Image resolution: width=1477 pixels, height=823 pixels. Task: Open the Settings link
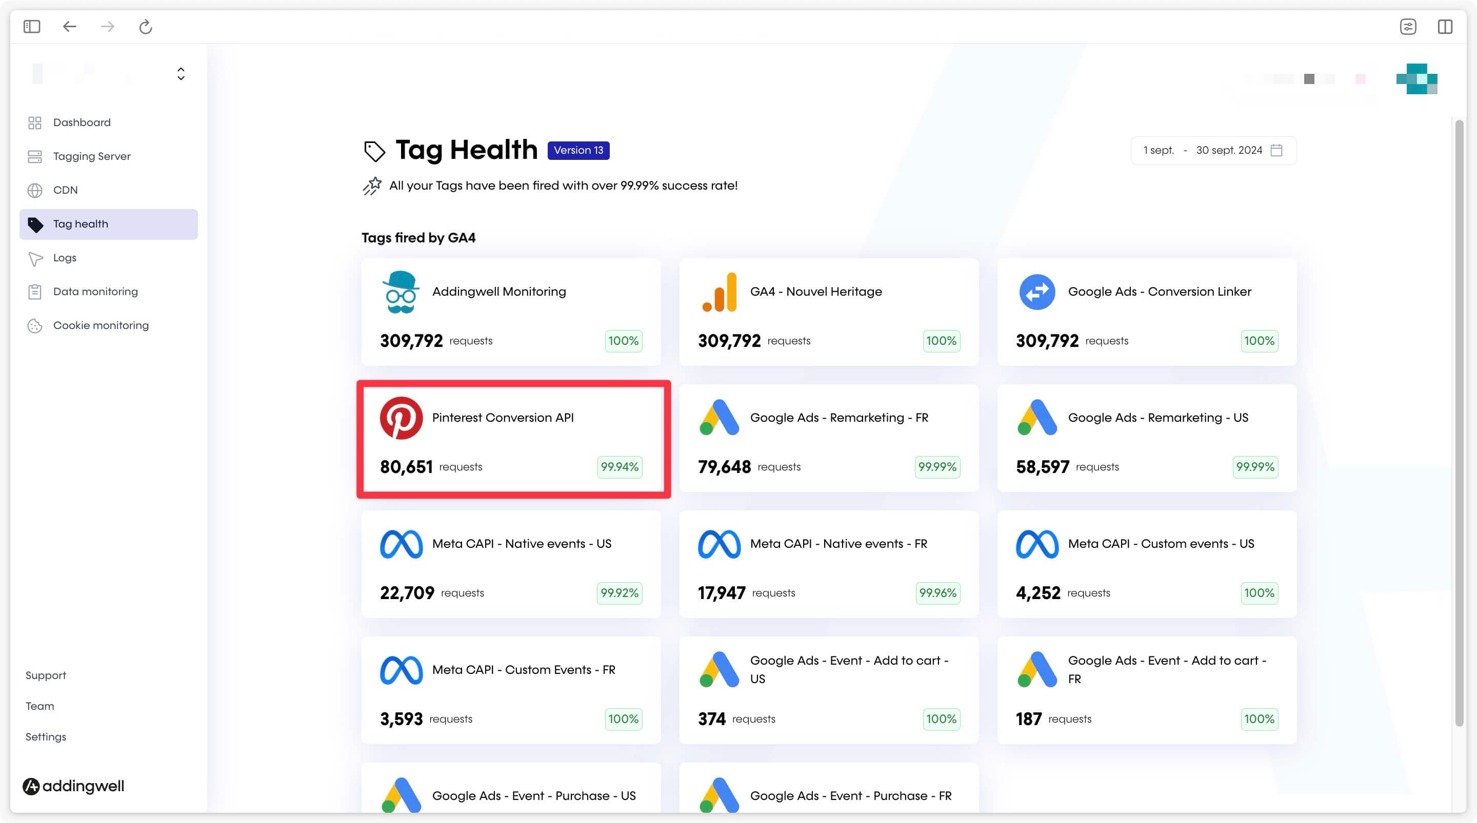(x=46, y=737)
